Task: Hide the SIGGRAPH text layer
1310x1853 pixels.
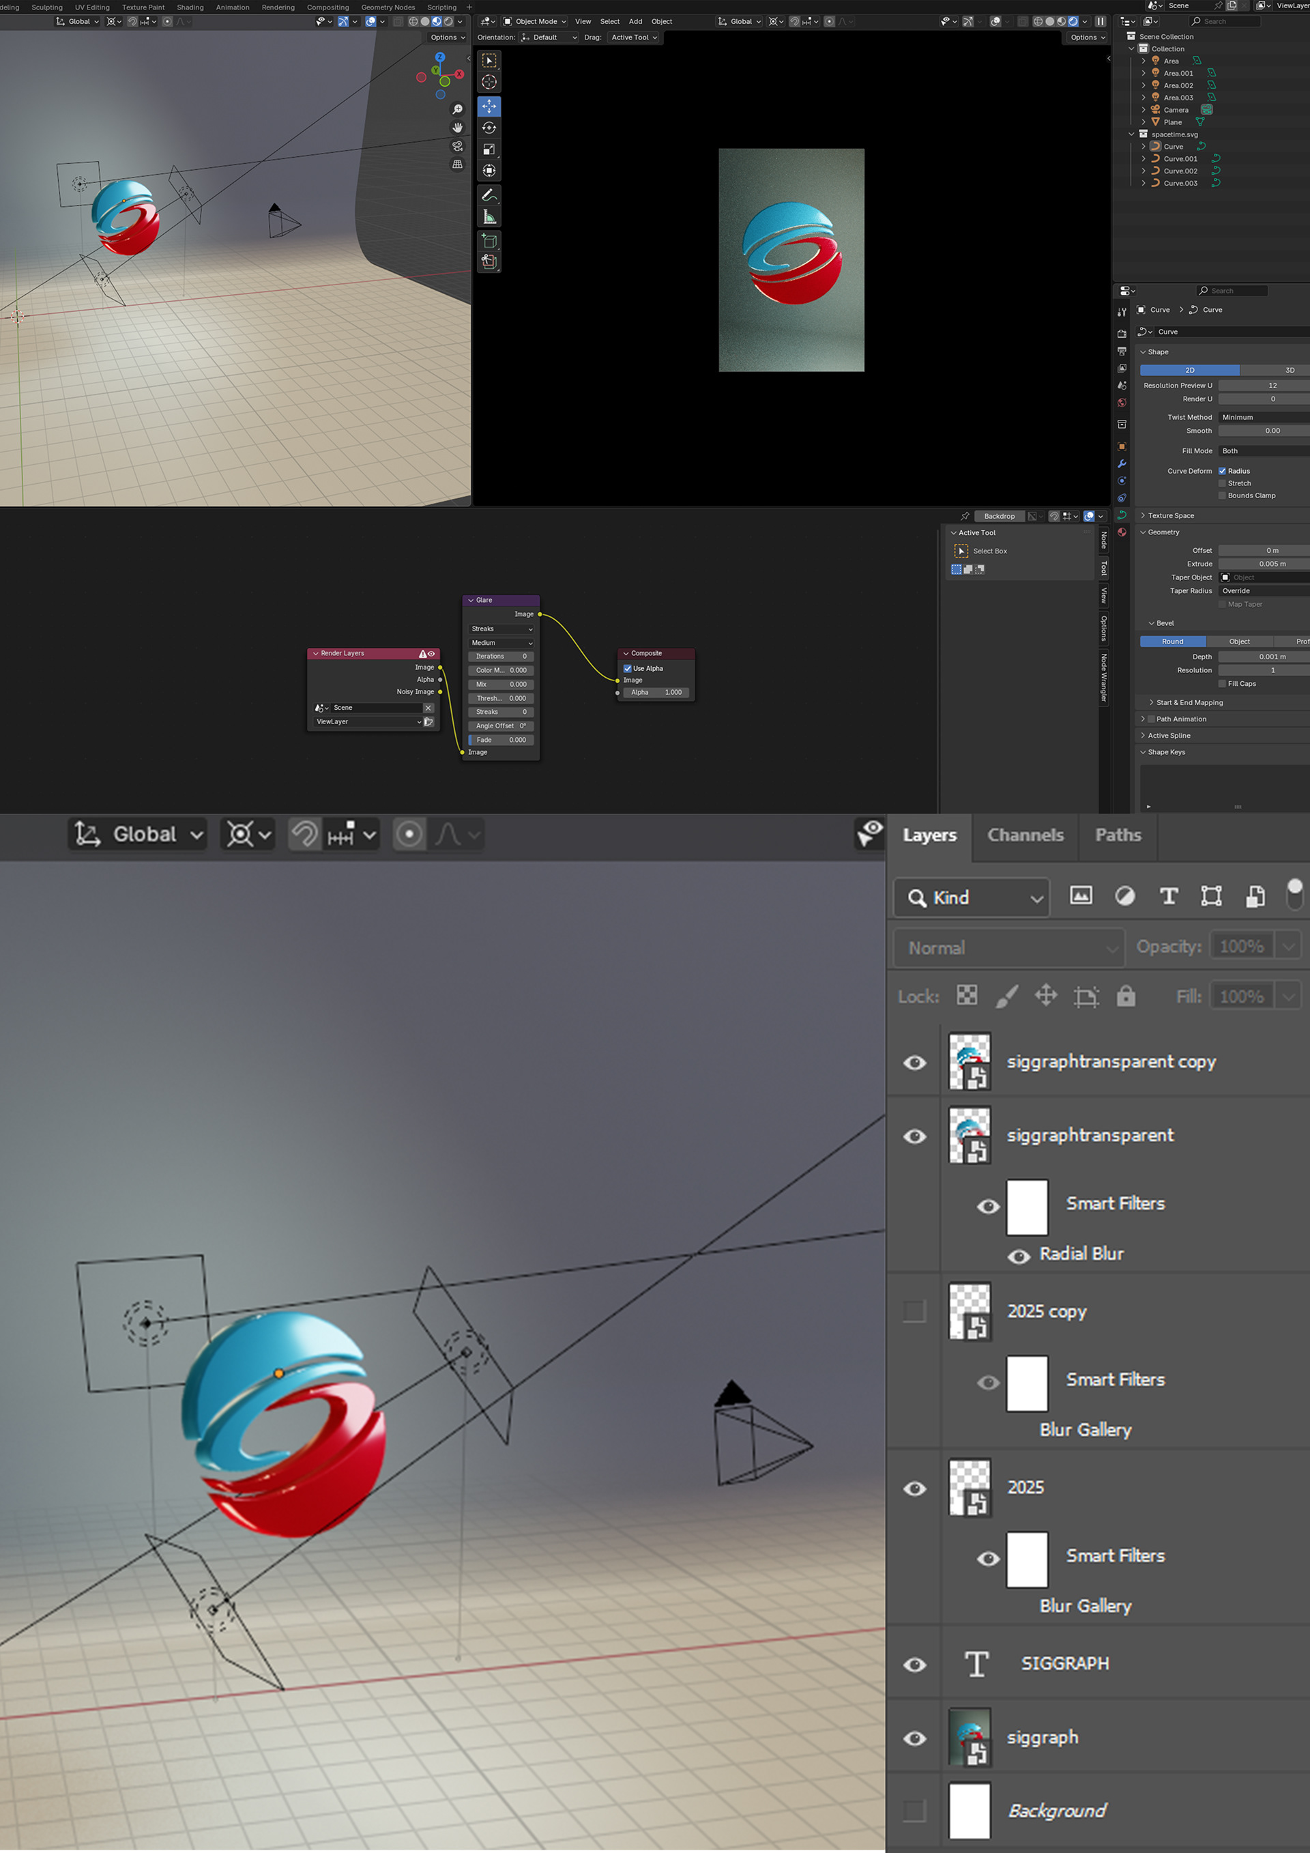Action: [x=914, y=1664]
